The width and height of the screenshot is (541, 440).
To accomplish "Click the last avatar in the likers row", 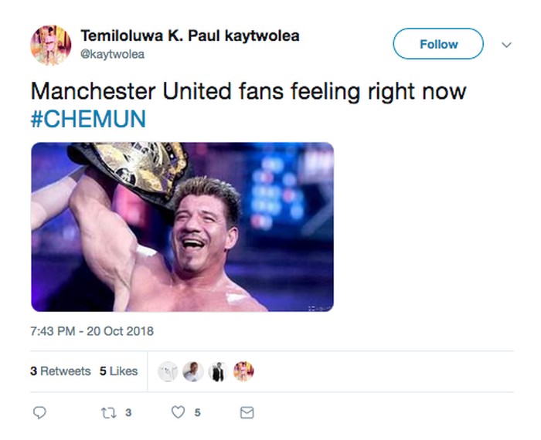I will (243, 371).
